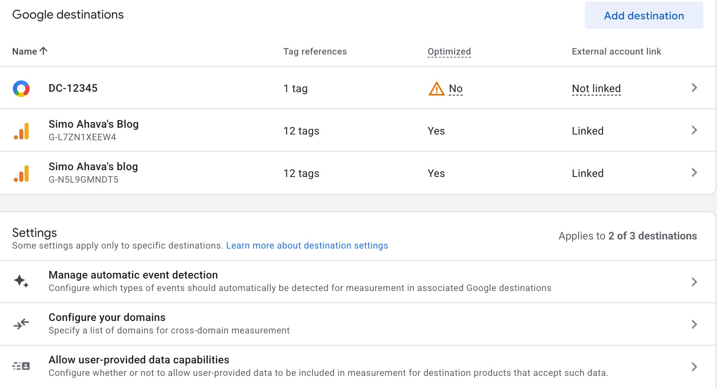The width and height of the screenshot is (717, 388).
Task: Click 'Yes' optimized value for G-N5L9GMNDT5 row
Action: [436, 174]
